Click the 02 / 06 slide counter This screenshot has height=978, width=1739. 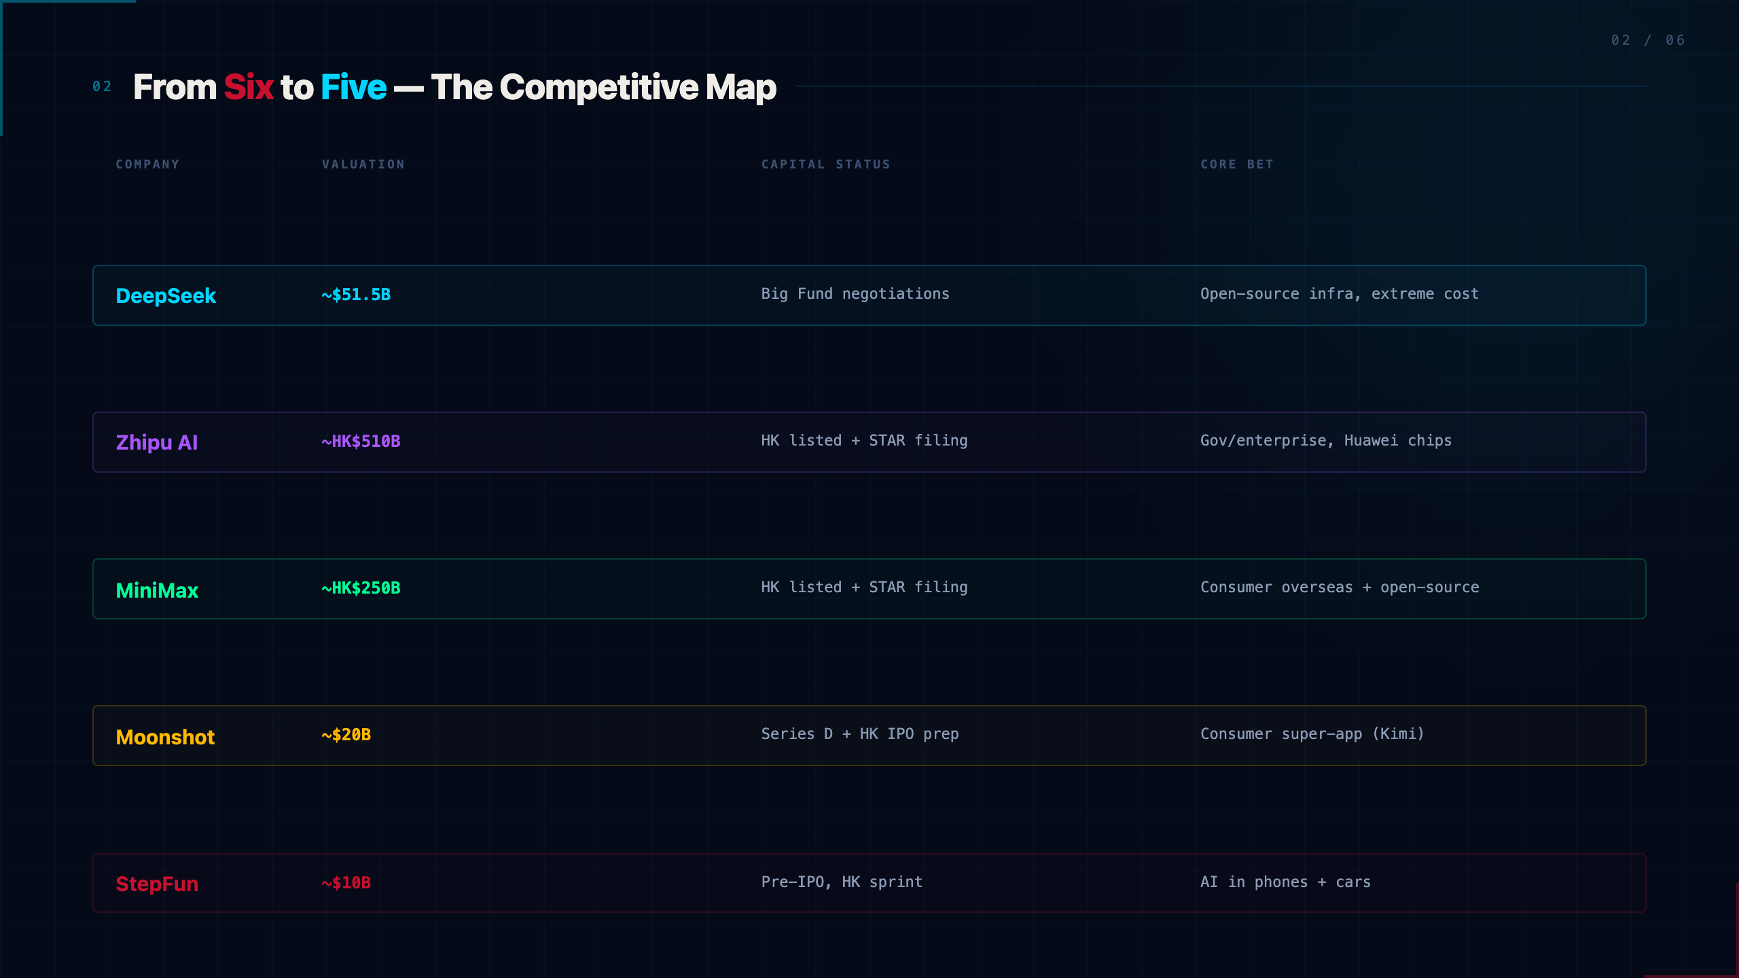pyautogui.click(x=1648, y=40)
